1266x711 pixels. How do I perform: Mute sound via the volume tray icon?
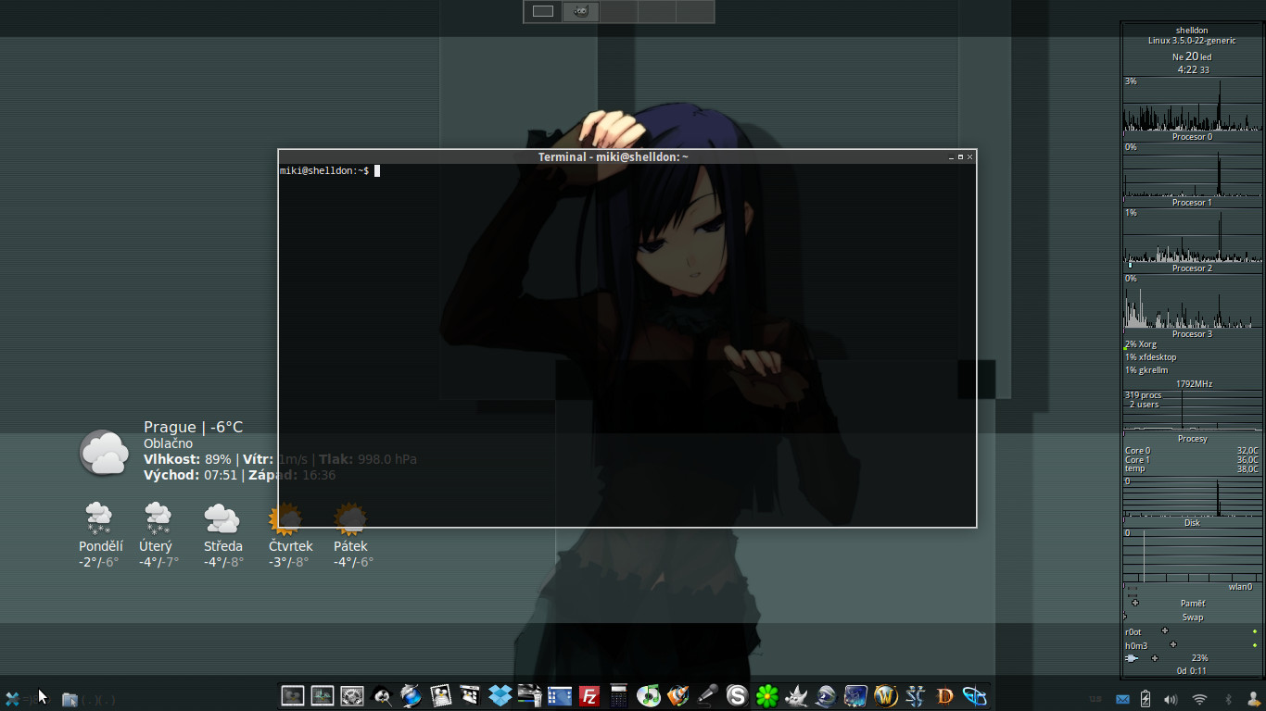pyautogui.click(x=1171, y=700)
